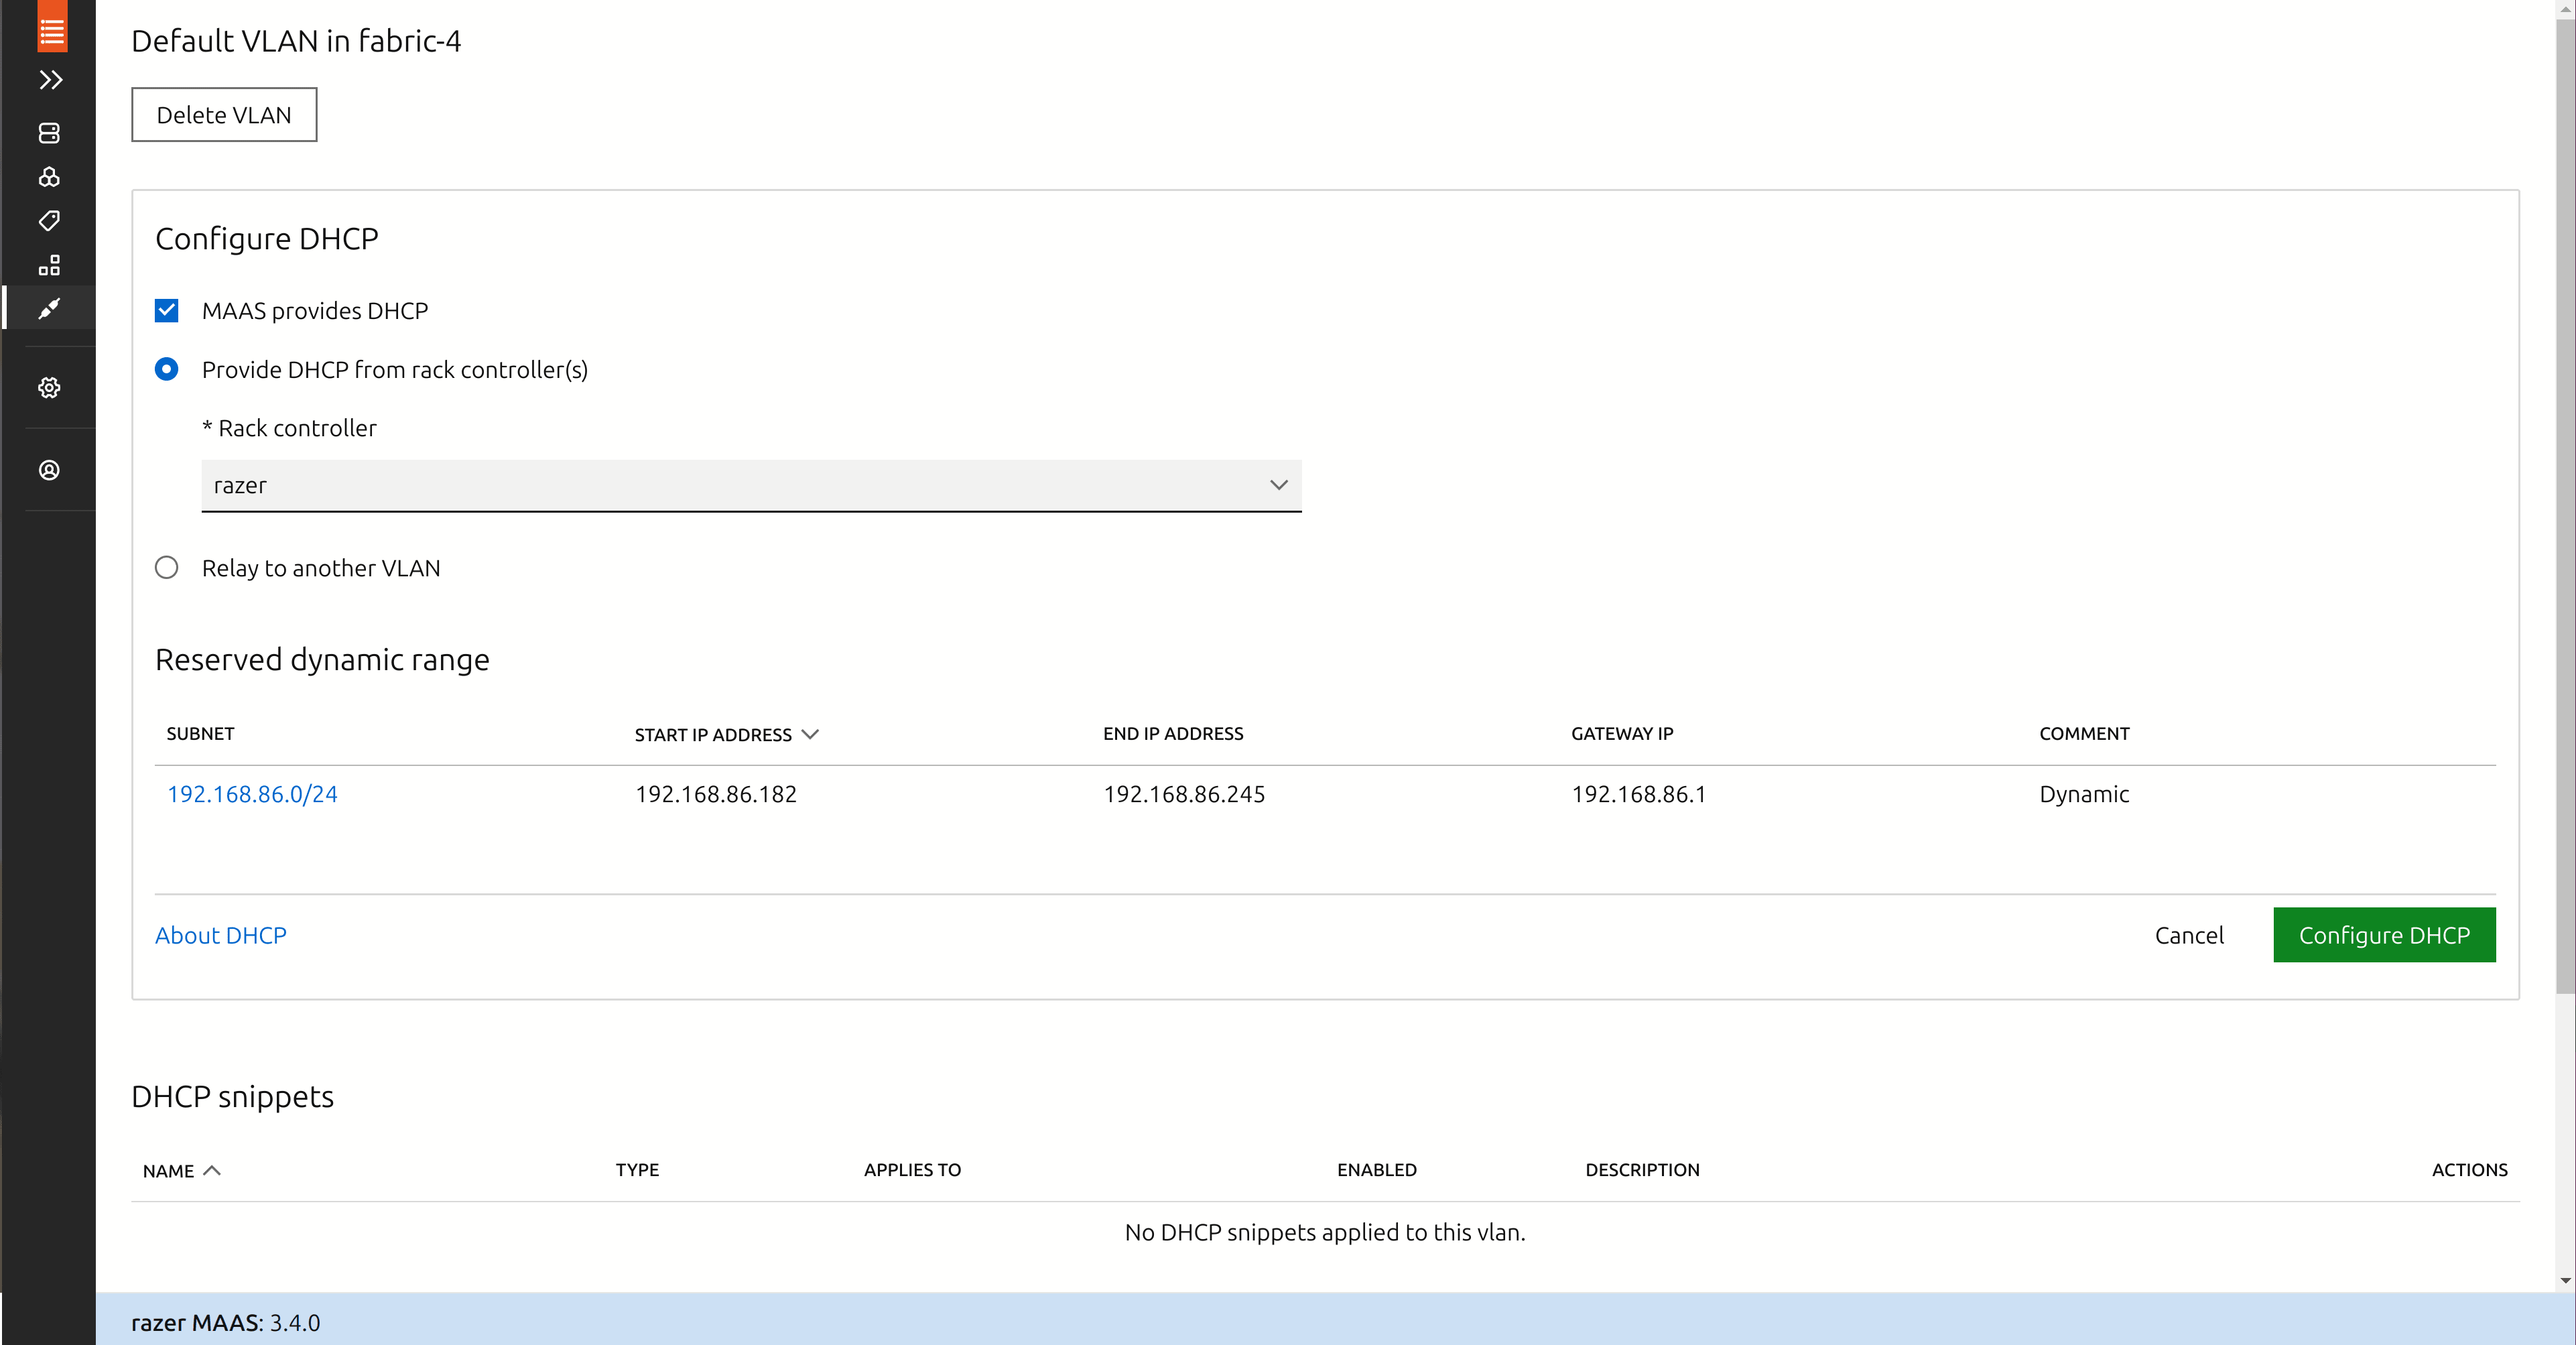The image size is (2576, 1345).
Task: Open the grid blocks icon in sidebar
Action: click(49, 265)
